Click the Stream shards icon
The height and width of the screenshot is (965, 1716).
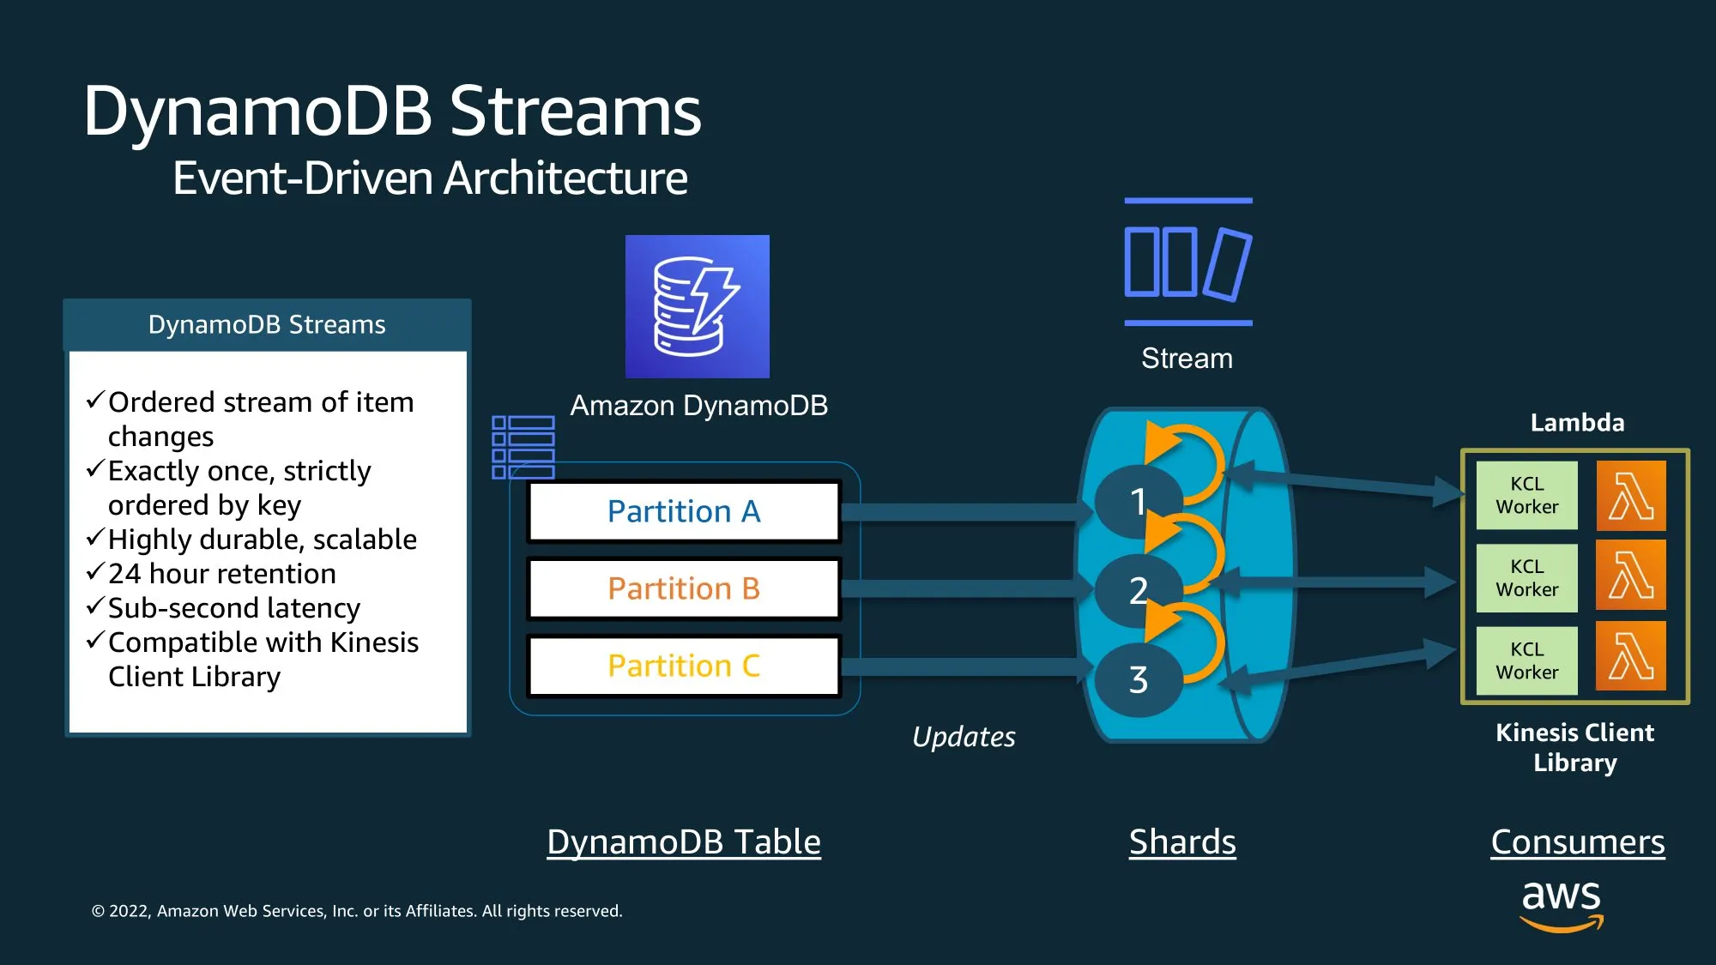coord(1187,262)
